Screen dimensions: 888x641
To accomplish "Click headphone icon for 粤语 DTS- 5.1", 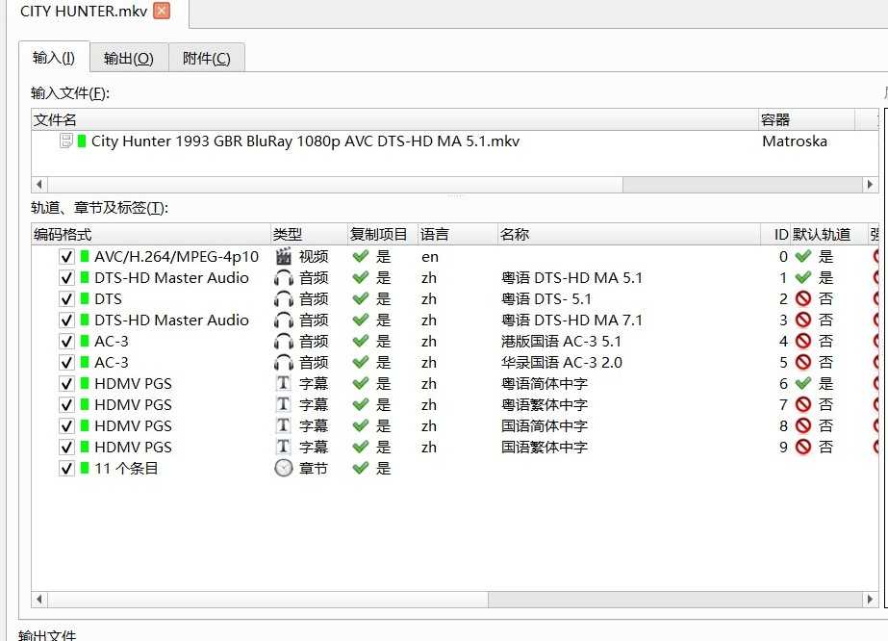I will 283,298.
